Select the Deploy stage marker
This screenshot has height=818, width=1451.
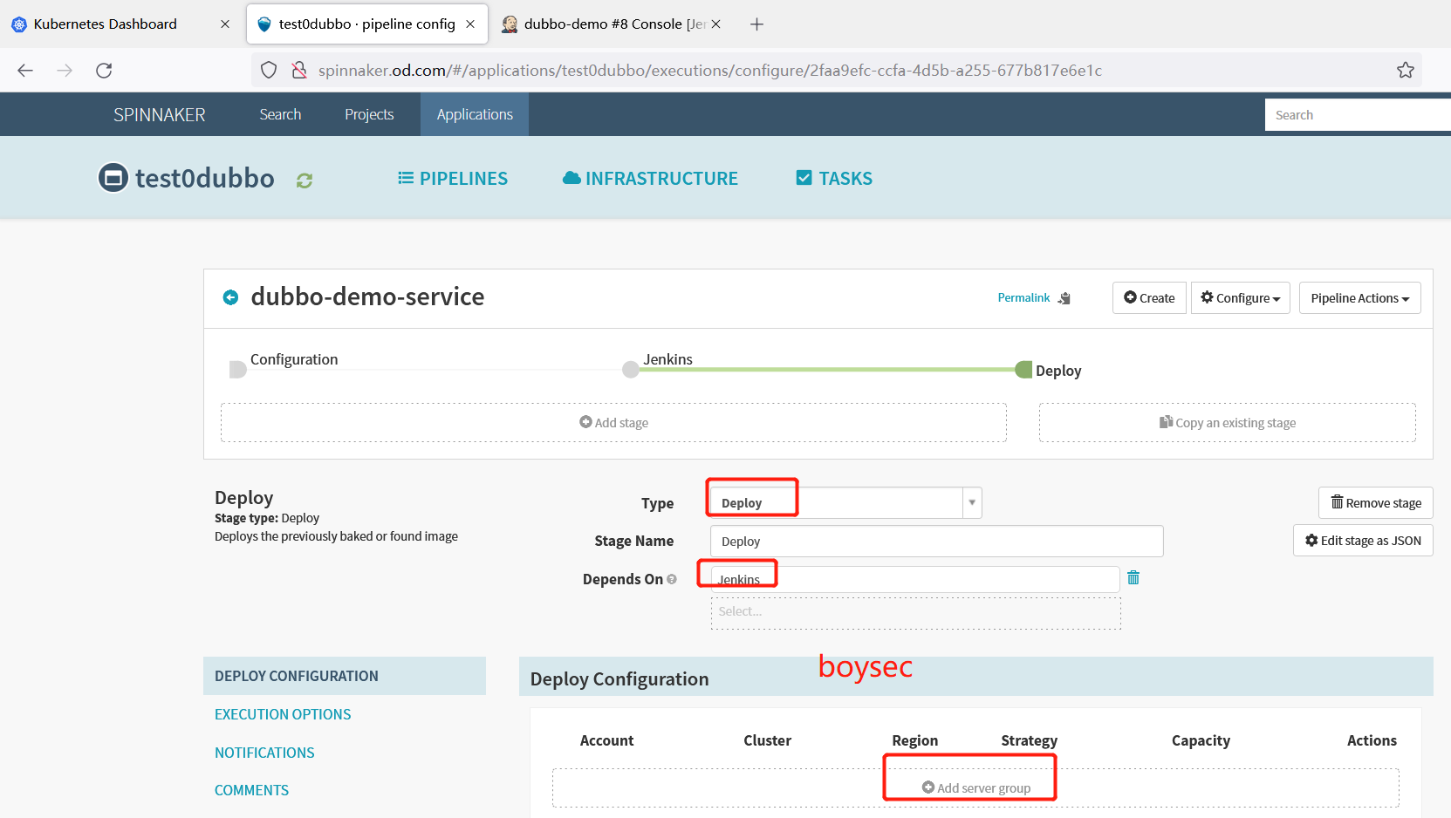(1023, 370)
